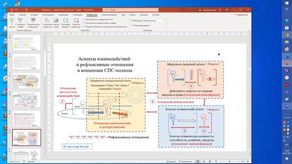Click the Share button
Screen dimensions: 292x164
(241, 15)
